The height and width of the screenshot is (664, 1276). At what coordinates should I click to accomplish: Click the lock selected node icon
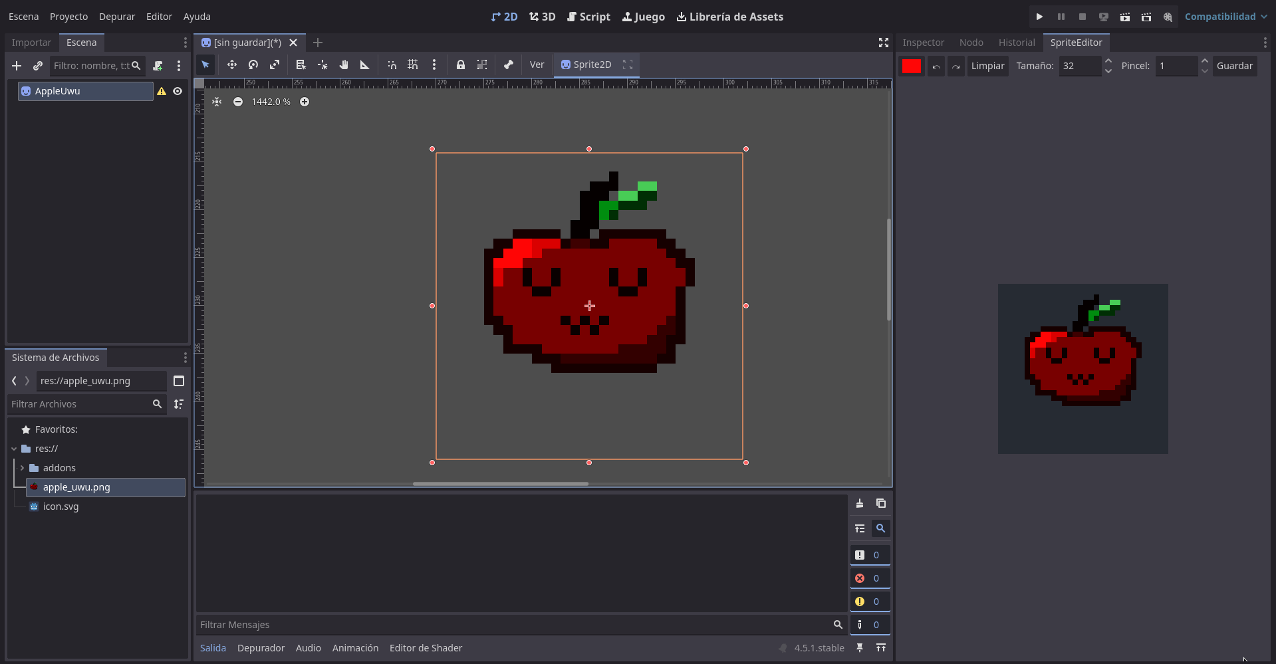460,64
